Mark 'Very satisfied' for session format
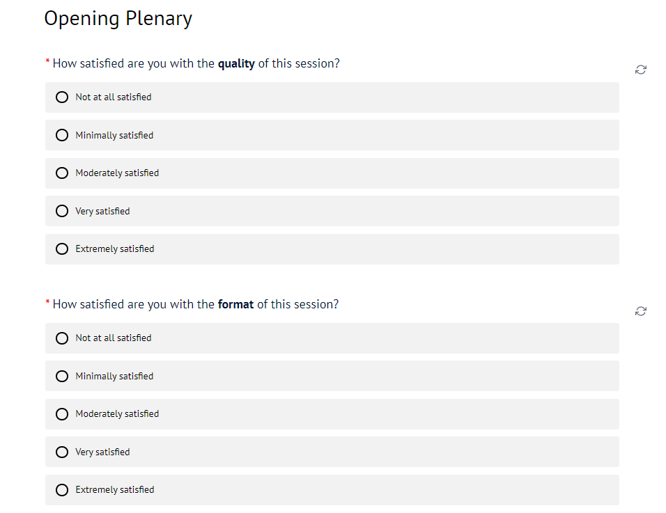Viewport: 666px width, 513px height. tap(62, 452)
